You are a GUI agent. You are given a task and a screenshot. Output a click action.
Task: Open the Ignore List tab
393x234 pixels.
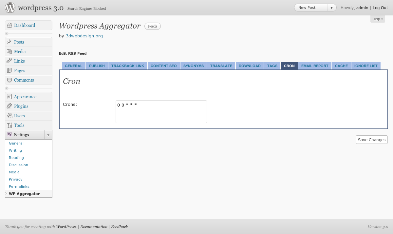click(366, 66)
